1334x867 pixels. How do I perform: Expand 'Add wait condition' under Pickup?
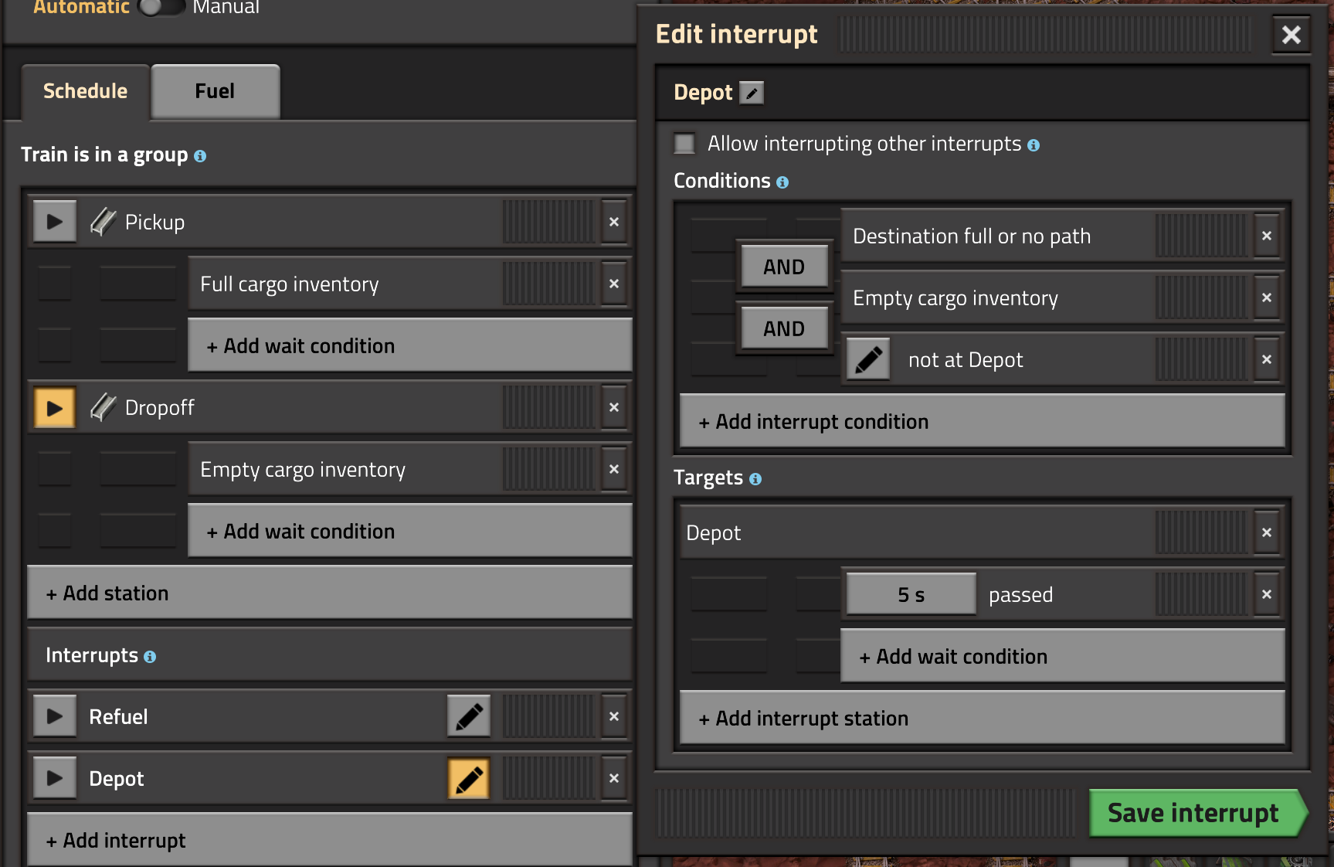click(409, 346)
